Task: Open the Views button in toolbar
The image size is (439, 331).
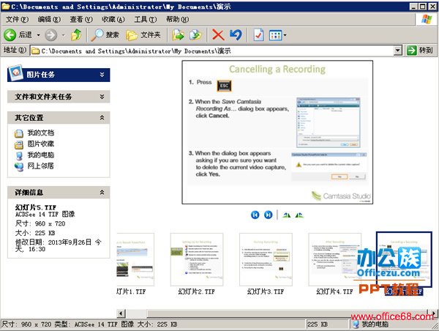Action: point(275,35)
